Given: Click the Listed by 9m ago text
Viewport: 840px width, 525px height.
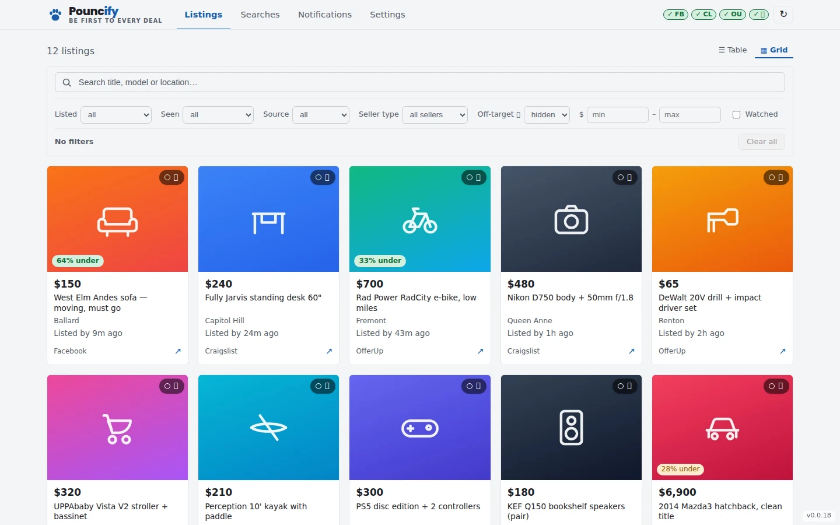Looking at the screenshot, I should click(88, 333).
